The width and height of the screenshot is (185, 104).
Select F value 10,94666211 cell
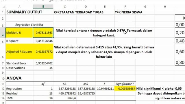pos(105,89)
